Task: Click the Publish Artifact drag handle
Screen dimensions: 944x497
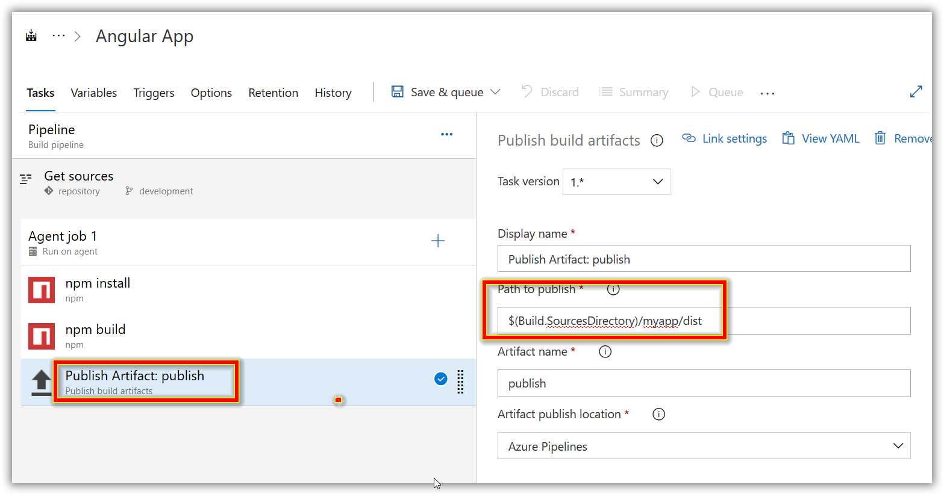Action: [460, 381]
